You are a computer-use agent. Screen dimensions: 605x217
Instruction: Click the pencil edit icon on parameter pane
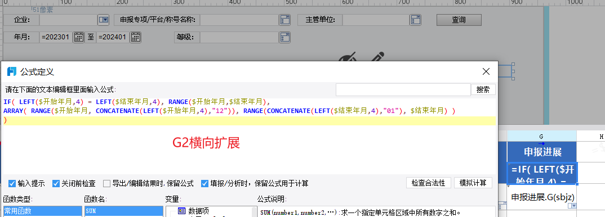(379, 57)
